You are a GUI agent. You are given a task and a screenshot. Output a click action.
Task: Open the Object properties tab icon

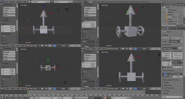177,28
